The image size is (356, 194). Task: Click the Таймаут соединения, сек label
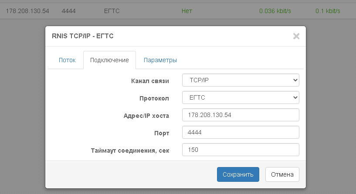(x=130, y=150)
